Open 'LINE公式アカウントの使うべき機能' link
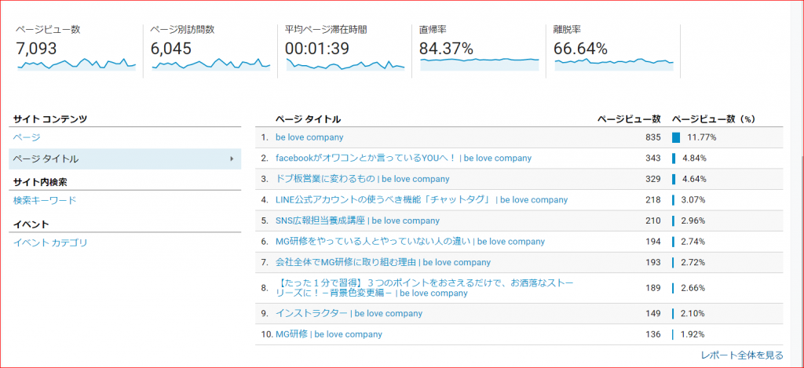804x368 pixels. tap(422, 200)
